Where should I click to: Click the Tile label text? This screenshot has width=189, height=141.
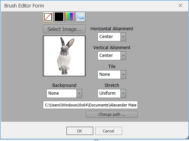point(112,67)
